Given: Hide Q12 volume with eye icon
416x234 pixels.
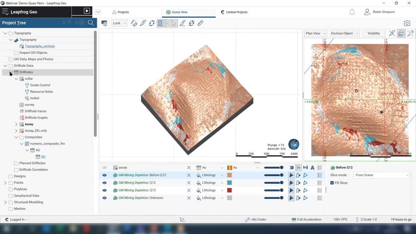Looking at the screenshot, I should (104, 183).
